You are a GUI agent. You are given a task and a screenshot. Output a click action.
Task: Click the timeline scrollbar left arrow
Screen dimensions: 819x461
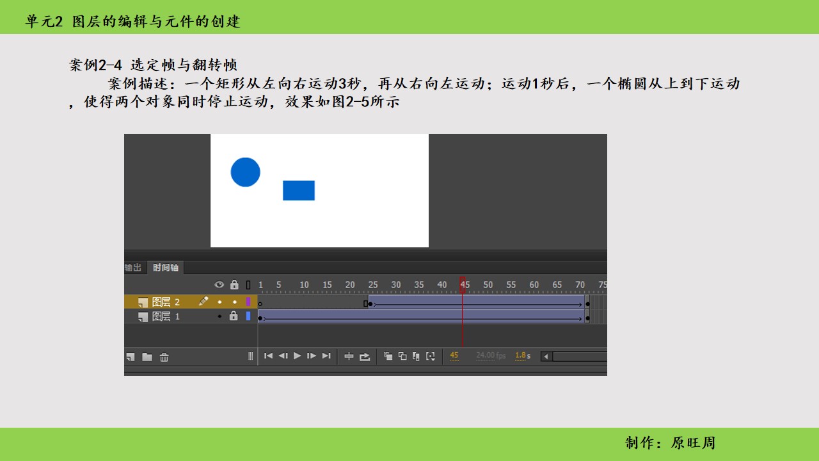(x=546, y=357)
